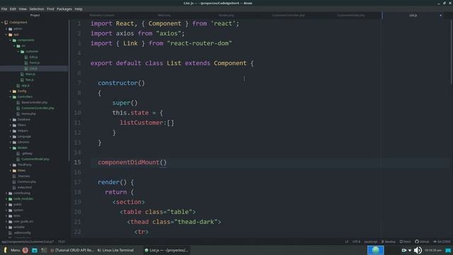Open Common.php in the tree
The image size is (453, 255).
(27, 181)
